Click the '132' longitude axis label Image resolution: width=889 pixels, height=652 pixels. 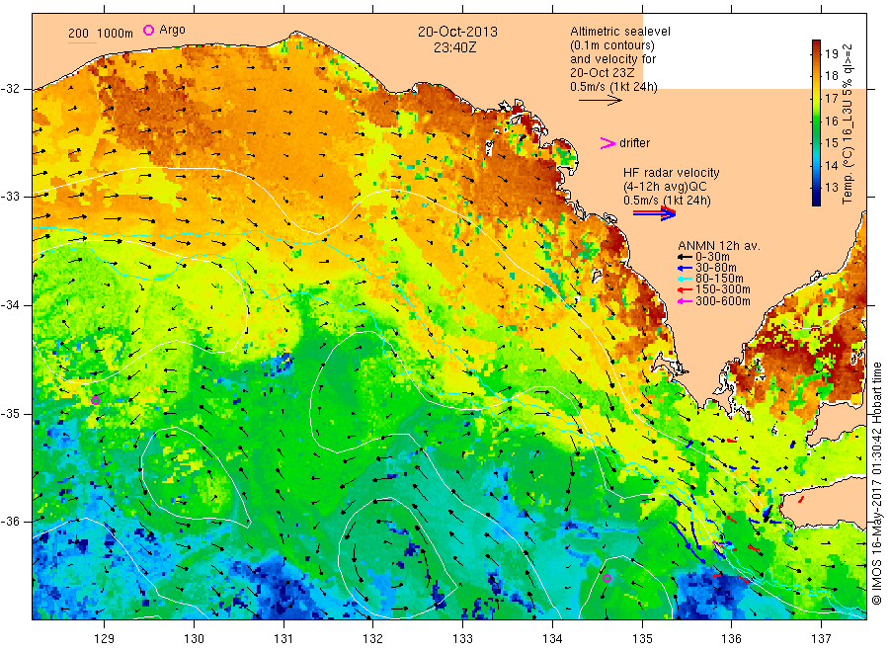[x=373, y=639]
